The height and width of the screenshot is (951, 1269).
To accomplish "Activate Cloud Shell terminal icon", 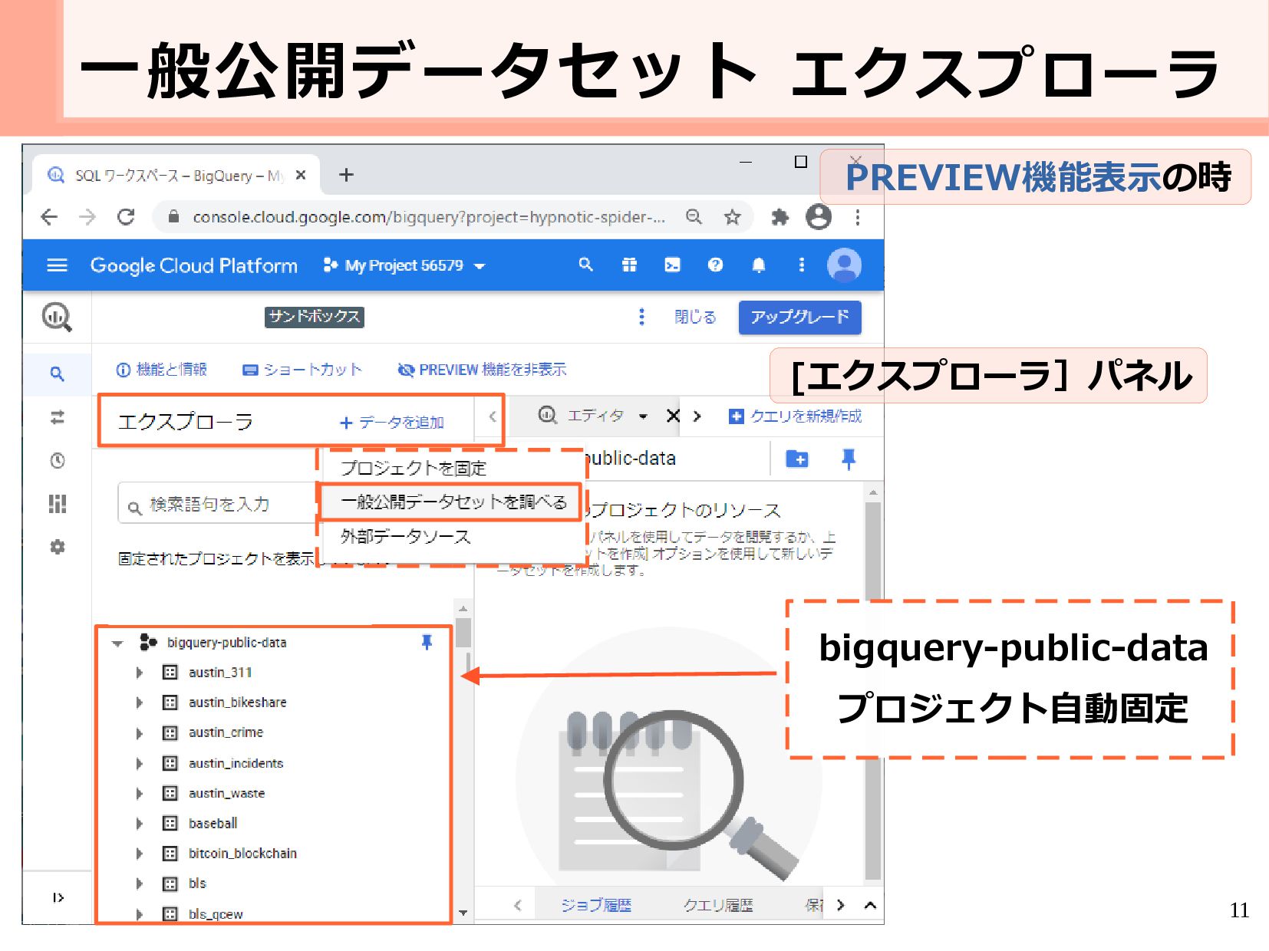I will tap(672, 265).
